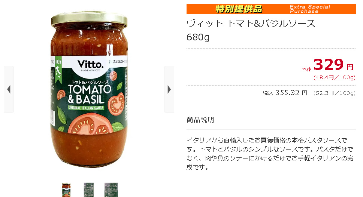Click the Vitto logo on the jar
Viewport: 363px width, 197px height.
pos(91,65)
